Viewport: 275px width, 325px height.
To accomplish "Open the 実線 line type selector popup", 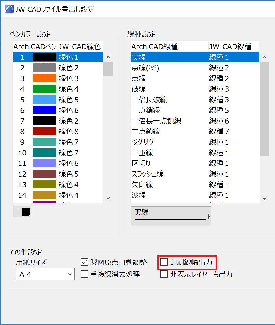I will tap(171, 216).
